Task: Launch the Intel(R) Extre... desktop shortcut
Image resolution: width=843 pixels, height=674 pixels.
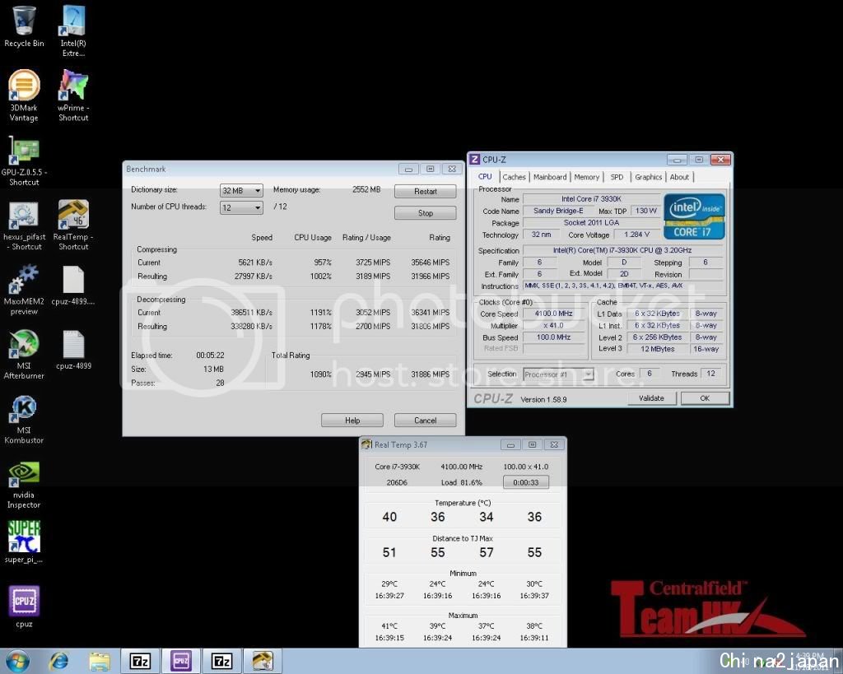Action: (73, 31)
